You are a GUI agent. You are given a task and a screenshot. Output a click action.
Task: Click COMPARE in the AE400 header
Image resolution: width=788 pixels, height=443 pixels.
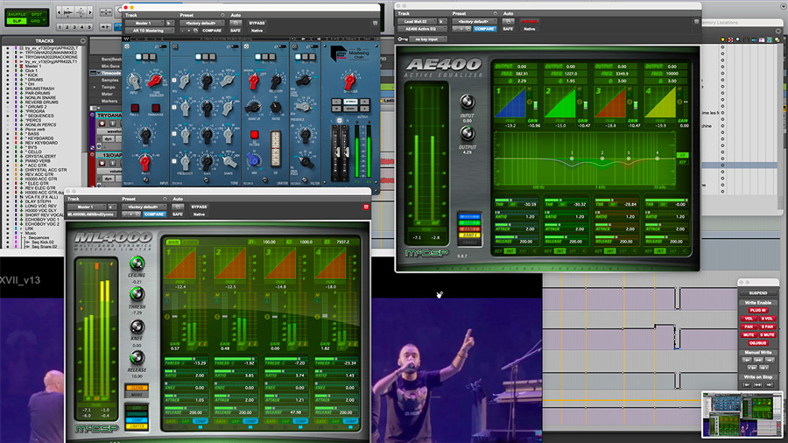[x=484, y=29]
